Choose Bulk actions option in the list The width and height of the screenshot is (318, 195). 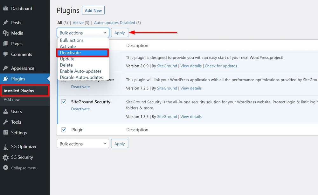(83, 40)
